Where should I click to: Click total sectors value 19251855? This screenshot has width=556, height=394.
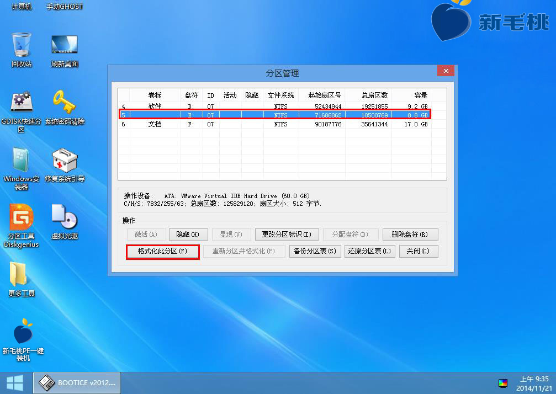pyautogui.click(x=374, y=107)
